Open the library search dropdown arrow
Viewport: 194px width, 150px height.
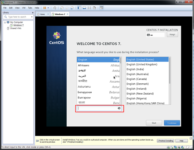(32, 17)
